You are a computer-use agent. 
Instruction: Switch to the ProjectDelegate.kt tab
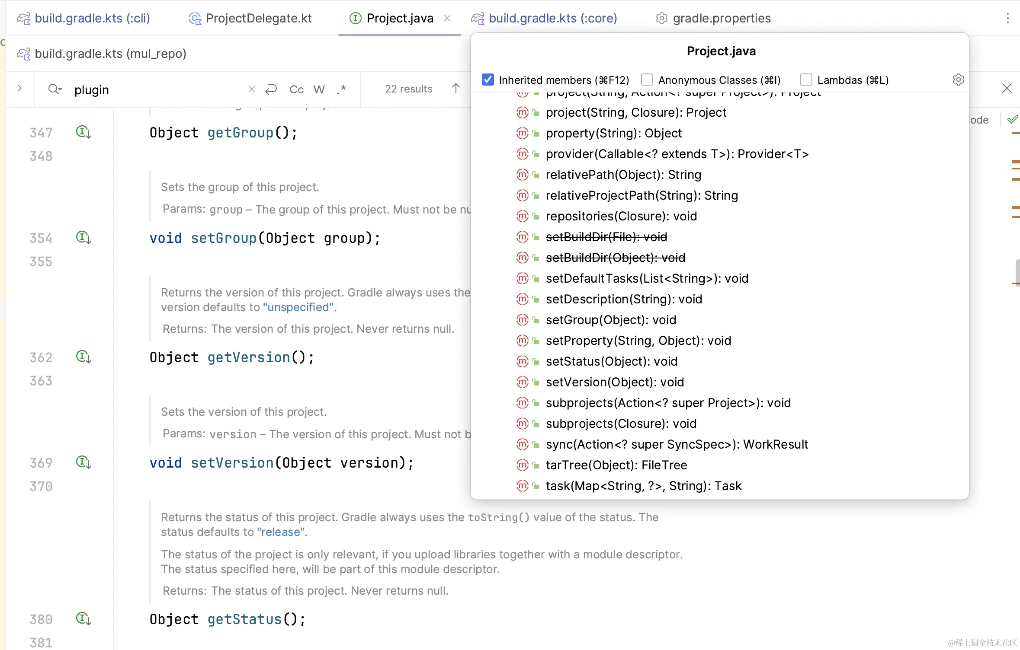point(258,18)
